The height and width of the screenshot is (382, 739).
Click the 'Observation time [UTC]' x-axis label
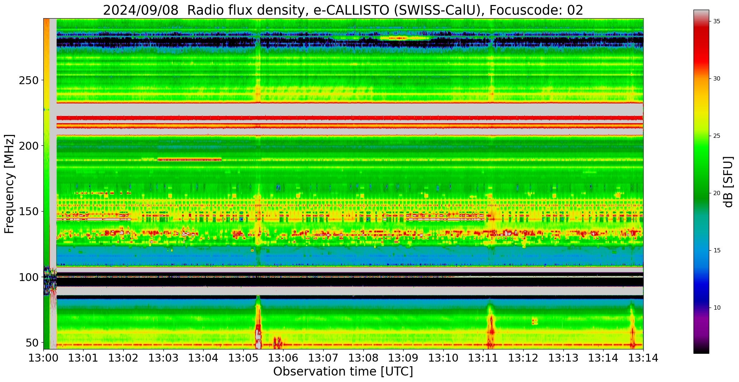(343, 372)
